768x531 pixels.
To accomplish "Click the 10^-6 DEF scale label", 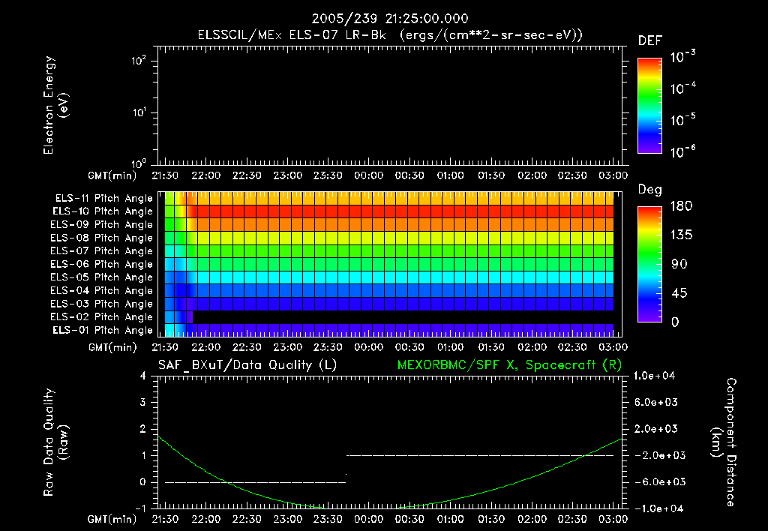I will [682, 151].
